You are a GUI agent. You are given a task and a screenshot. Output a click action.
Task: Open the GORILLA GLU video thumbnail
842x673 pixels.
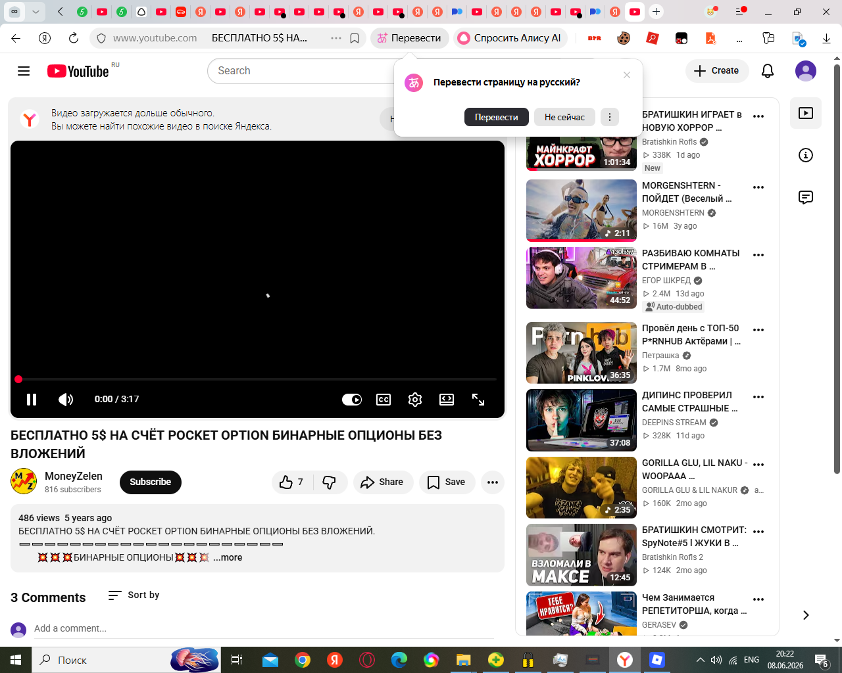point(582,488)
